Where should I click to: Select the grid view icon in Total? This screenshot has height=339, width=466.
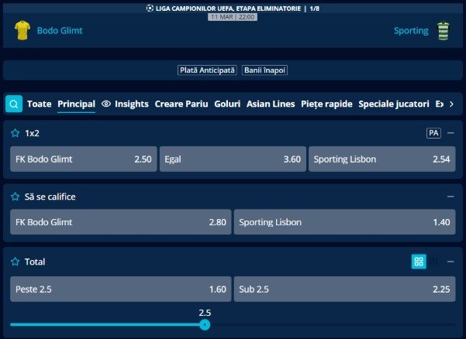point(419,262)
